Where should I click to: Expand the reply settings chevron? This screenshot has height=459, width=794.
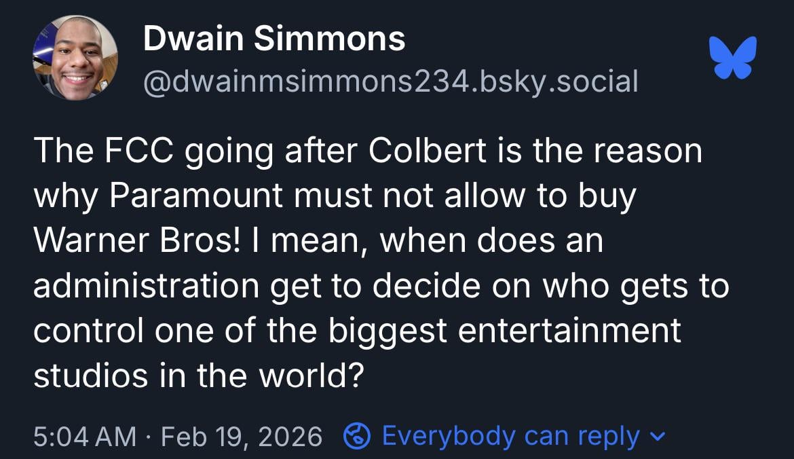[657, 435]
